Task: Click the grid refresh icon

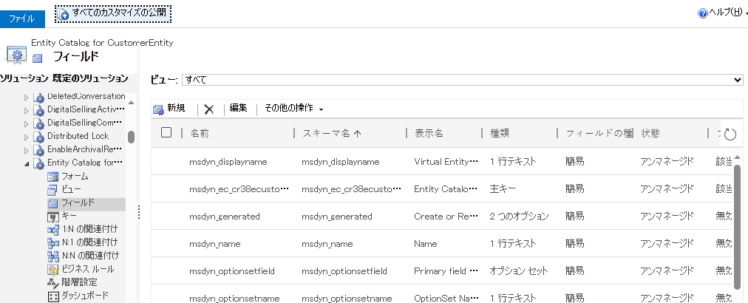Action: pos(730,135)
